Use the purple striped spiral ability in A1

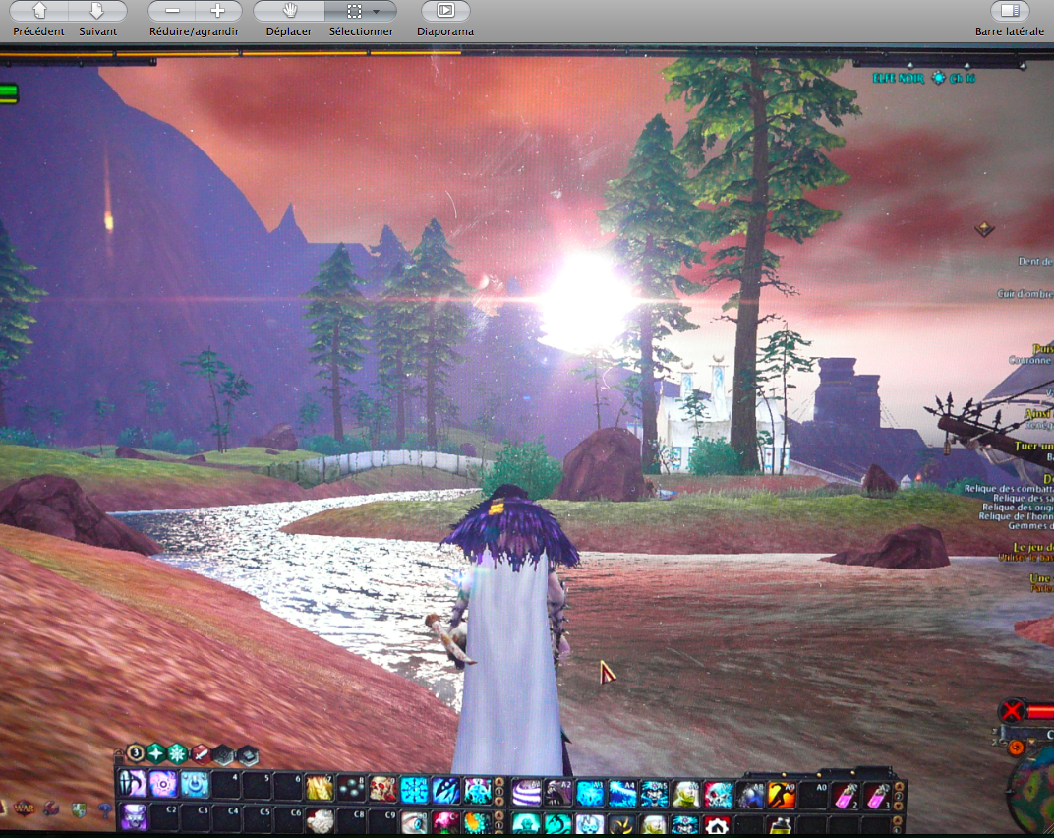526,793
